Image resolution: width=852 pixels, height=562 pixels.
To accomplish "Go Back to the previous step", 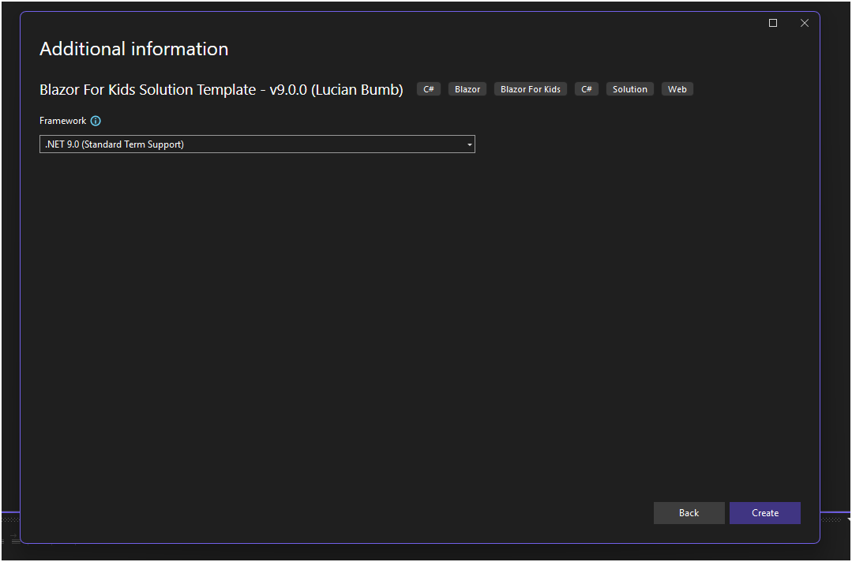I will pyautogui.click(x=689, y=513).
